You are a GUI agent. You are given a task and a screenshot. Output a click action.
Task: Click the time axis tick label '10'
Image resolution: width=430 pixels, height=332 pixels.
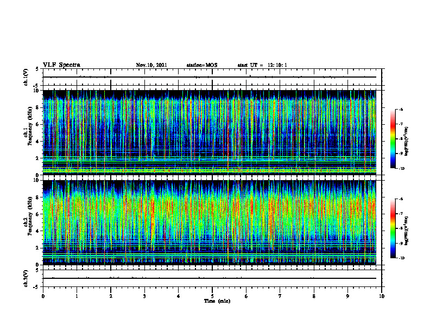[382, 296]
